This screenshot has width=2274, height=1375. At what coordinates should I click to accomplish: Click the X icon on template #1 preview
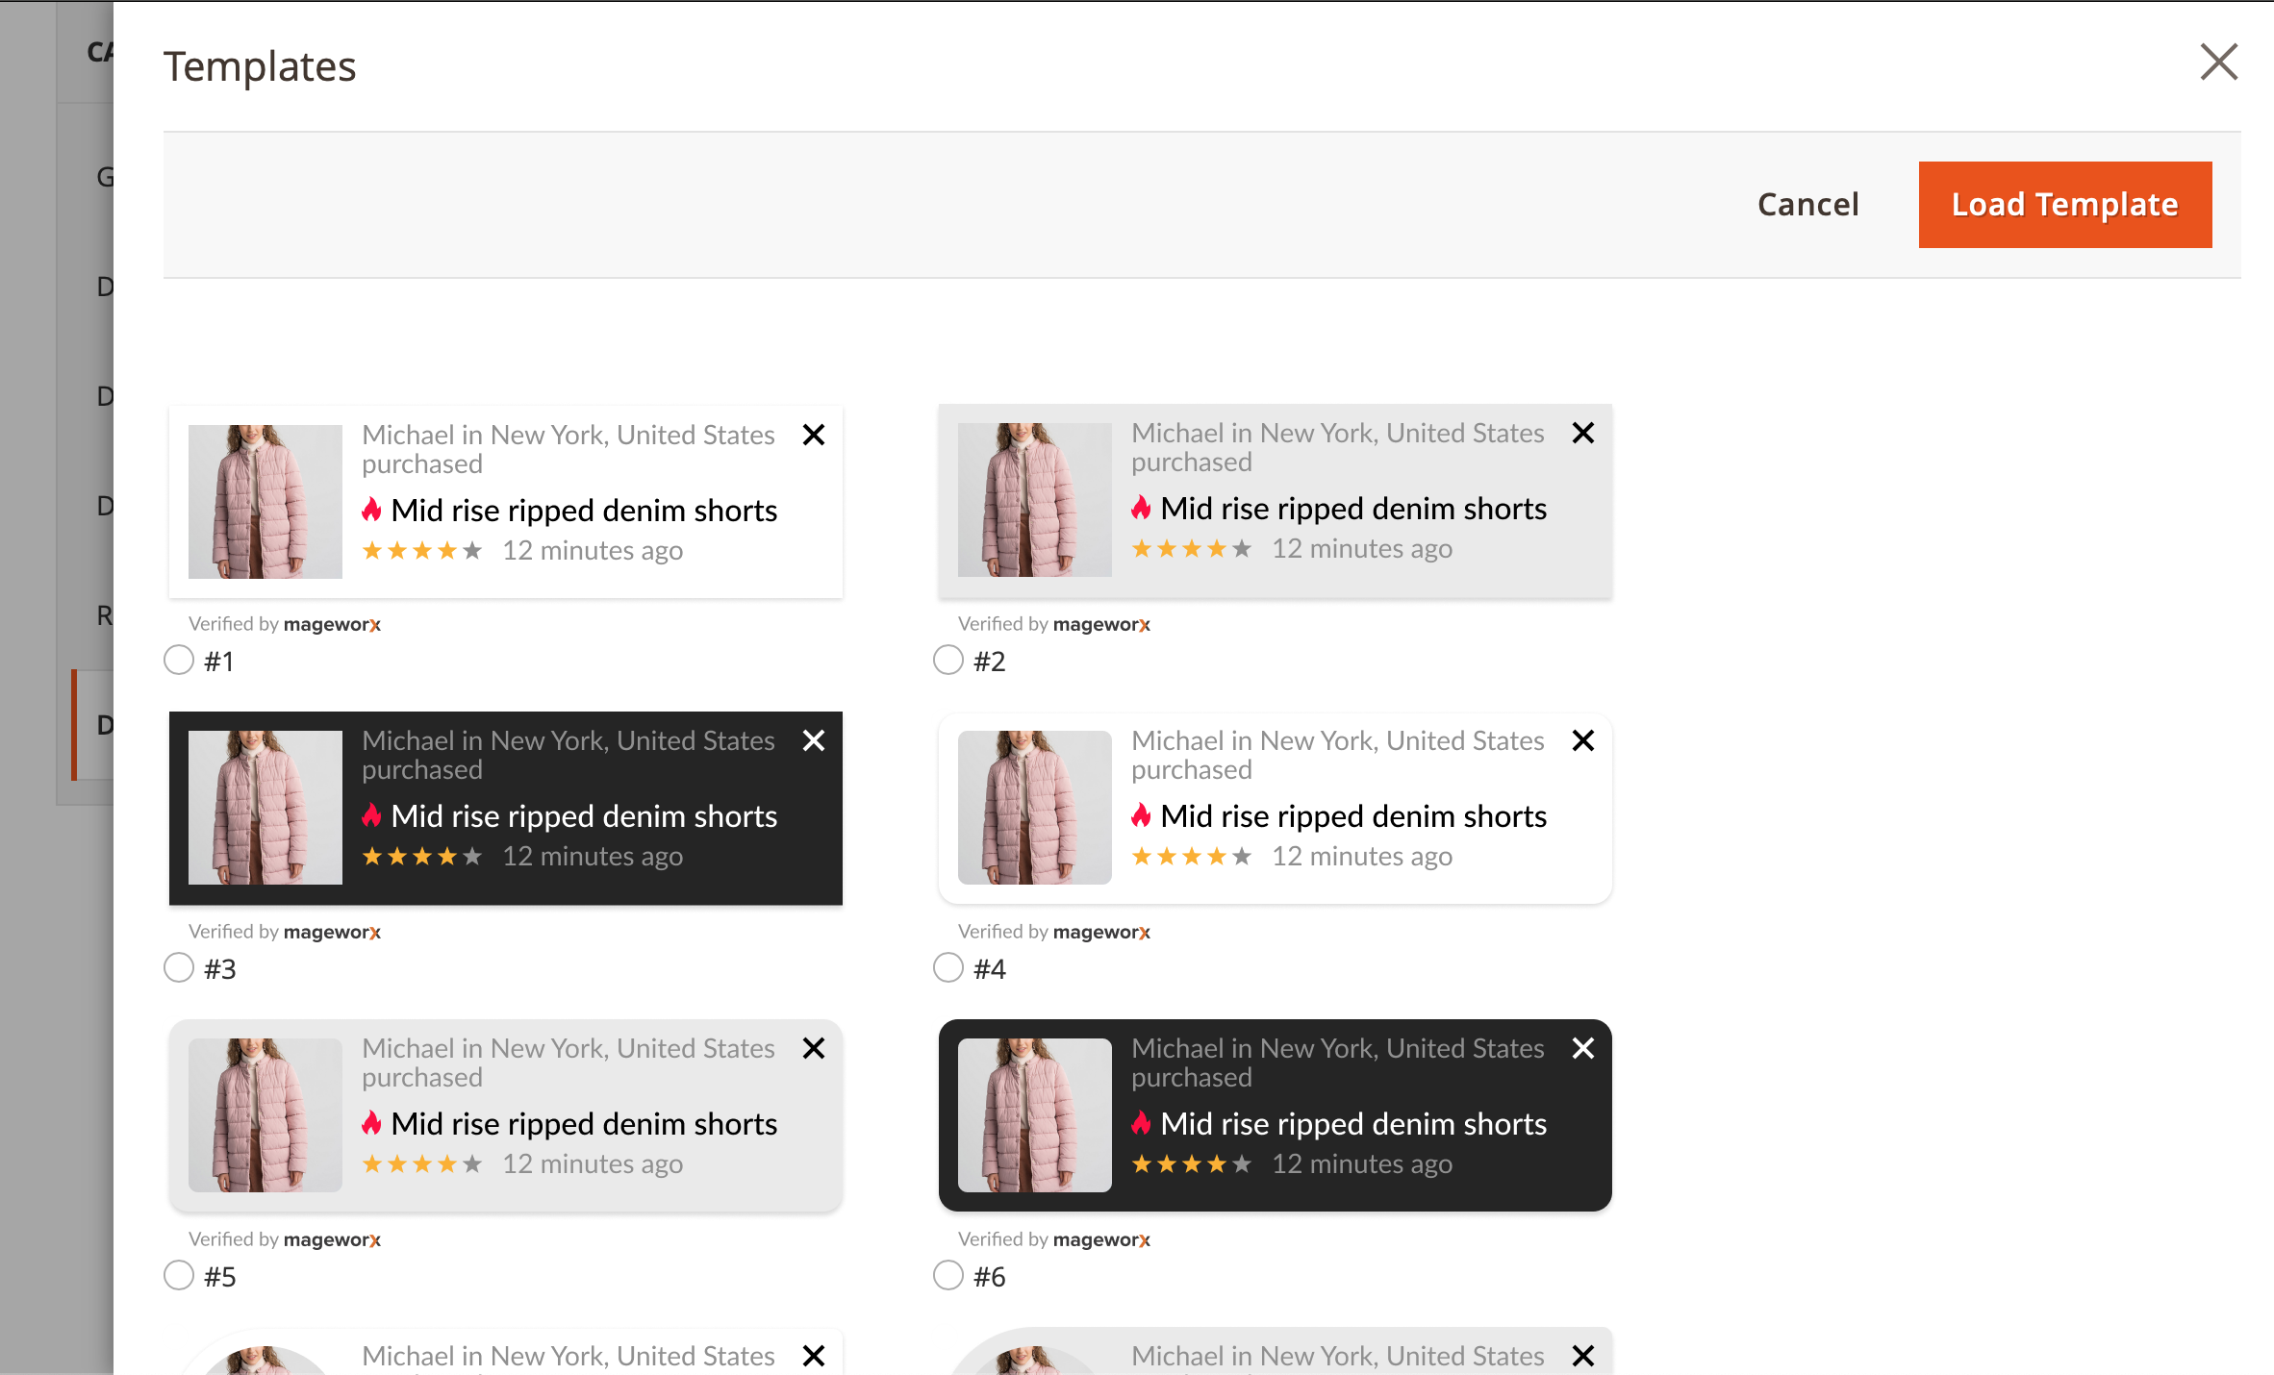click(814, 435)
